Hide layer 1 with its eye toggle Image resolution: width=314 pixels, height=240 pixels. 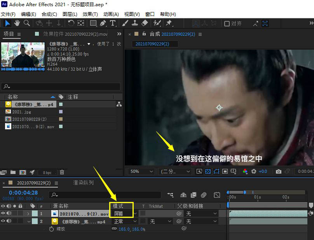coord(3,213)
